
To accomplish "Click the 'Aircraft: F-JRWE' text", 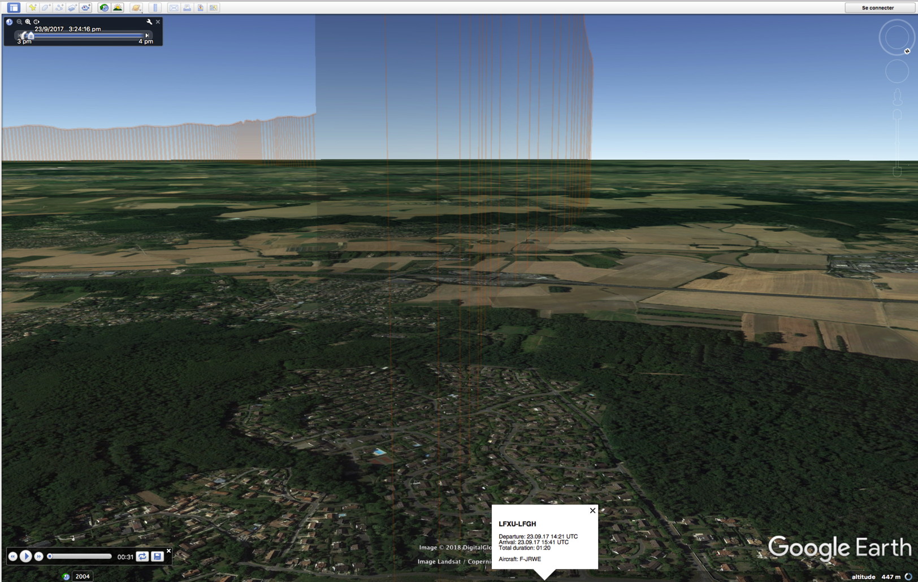I will click(x=519, y=559).
